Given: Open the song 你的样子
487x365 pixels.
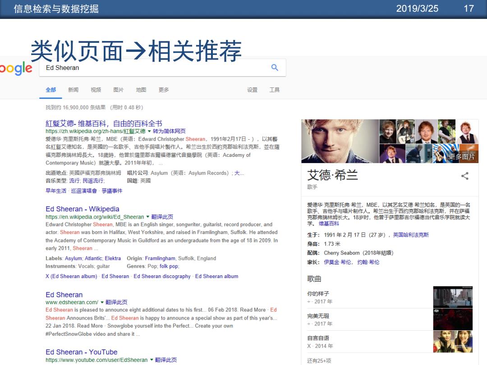Looking at the screenshot, I should 318,294.
